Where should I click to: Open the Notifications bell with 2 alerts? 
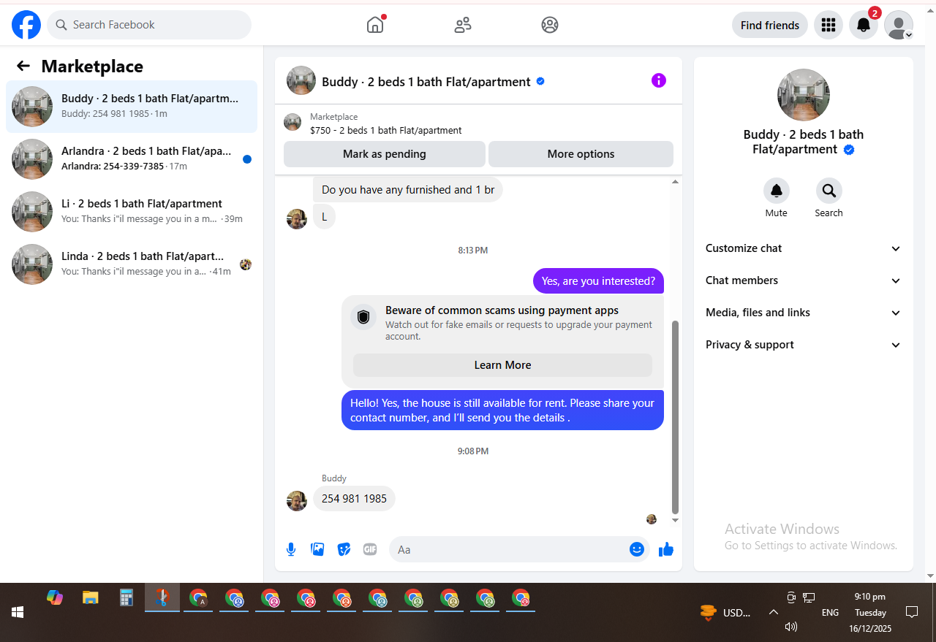[x=864, y=25]
